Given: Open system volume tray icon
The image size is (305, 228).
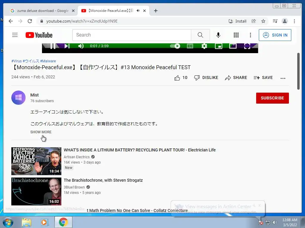Looking at the screenshot, I should coord(275,222).
